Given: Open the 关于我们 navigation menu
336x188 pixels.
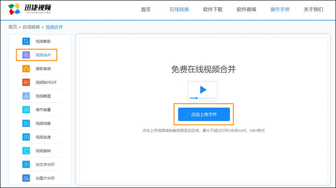Looking at the screenshot, I should [313, 9].
